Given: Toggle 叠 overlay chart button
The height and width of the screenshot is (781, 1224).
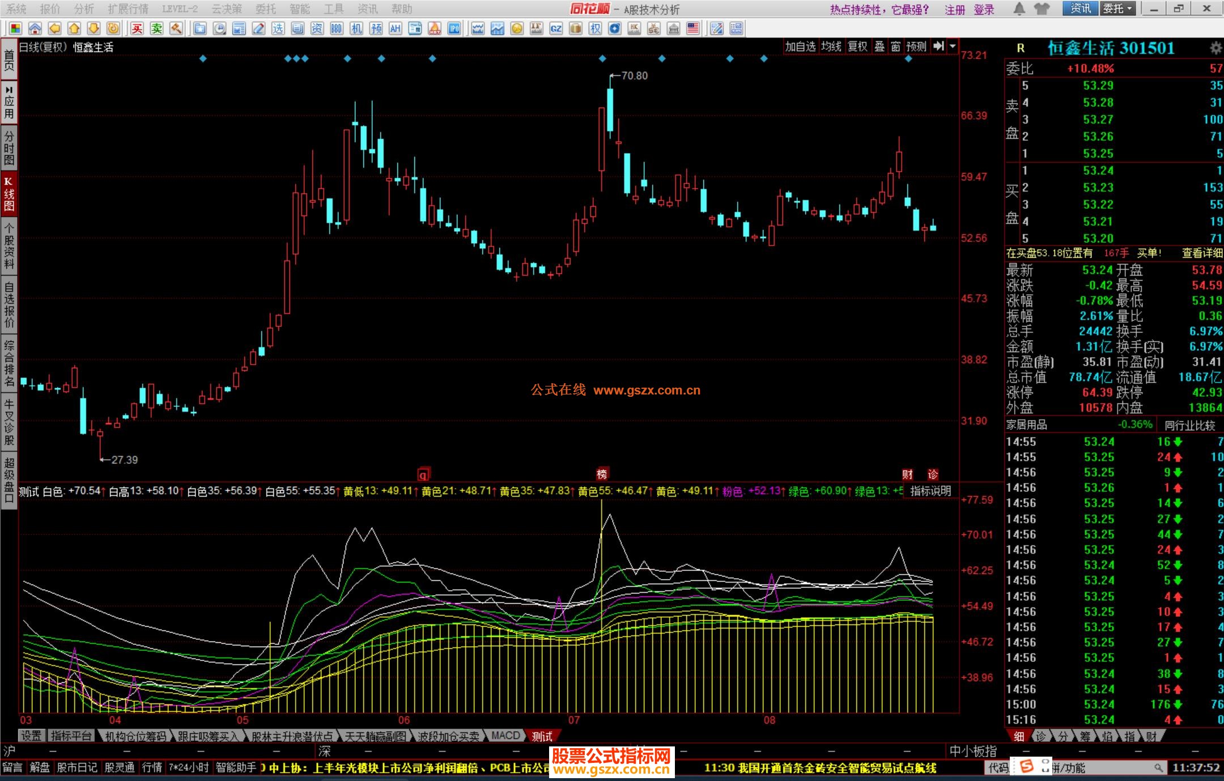Looking at the screenshot, I should coord(879,46).
